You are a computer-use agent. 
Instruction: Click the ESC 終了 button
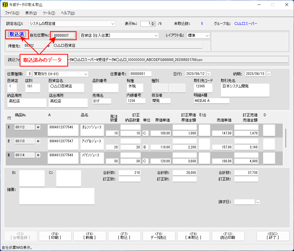(273, 236)
